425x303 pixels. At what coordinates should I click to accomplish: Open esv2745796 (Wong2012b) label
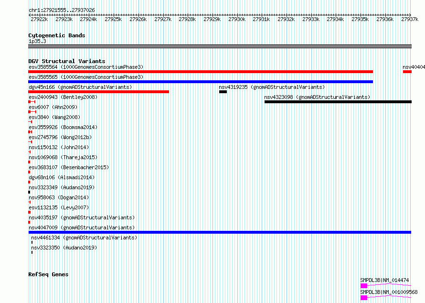(60, 137)
